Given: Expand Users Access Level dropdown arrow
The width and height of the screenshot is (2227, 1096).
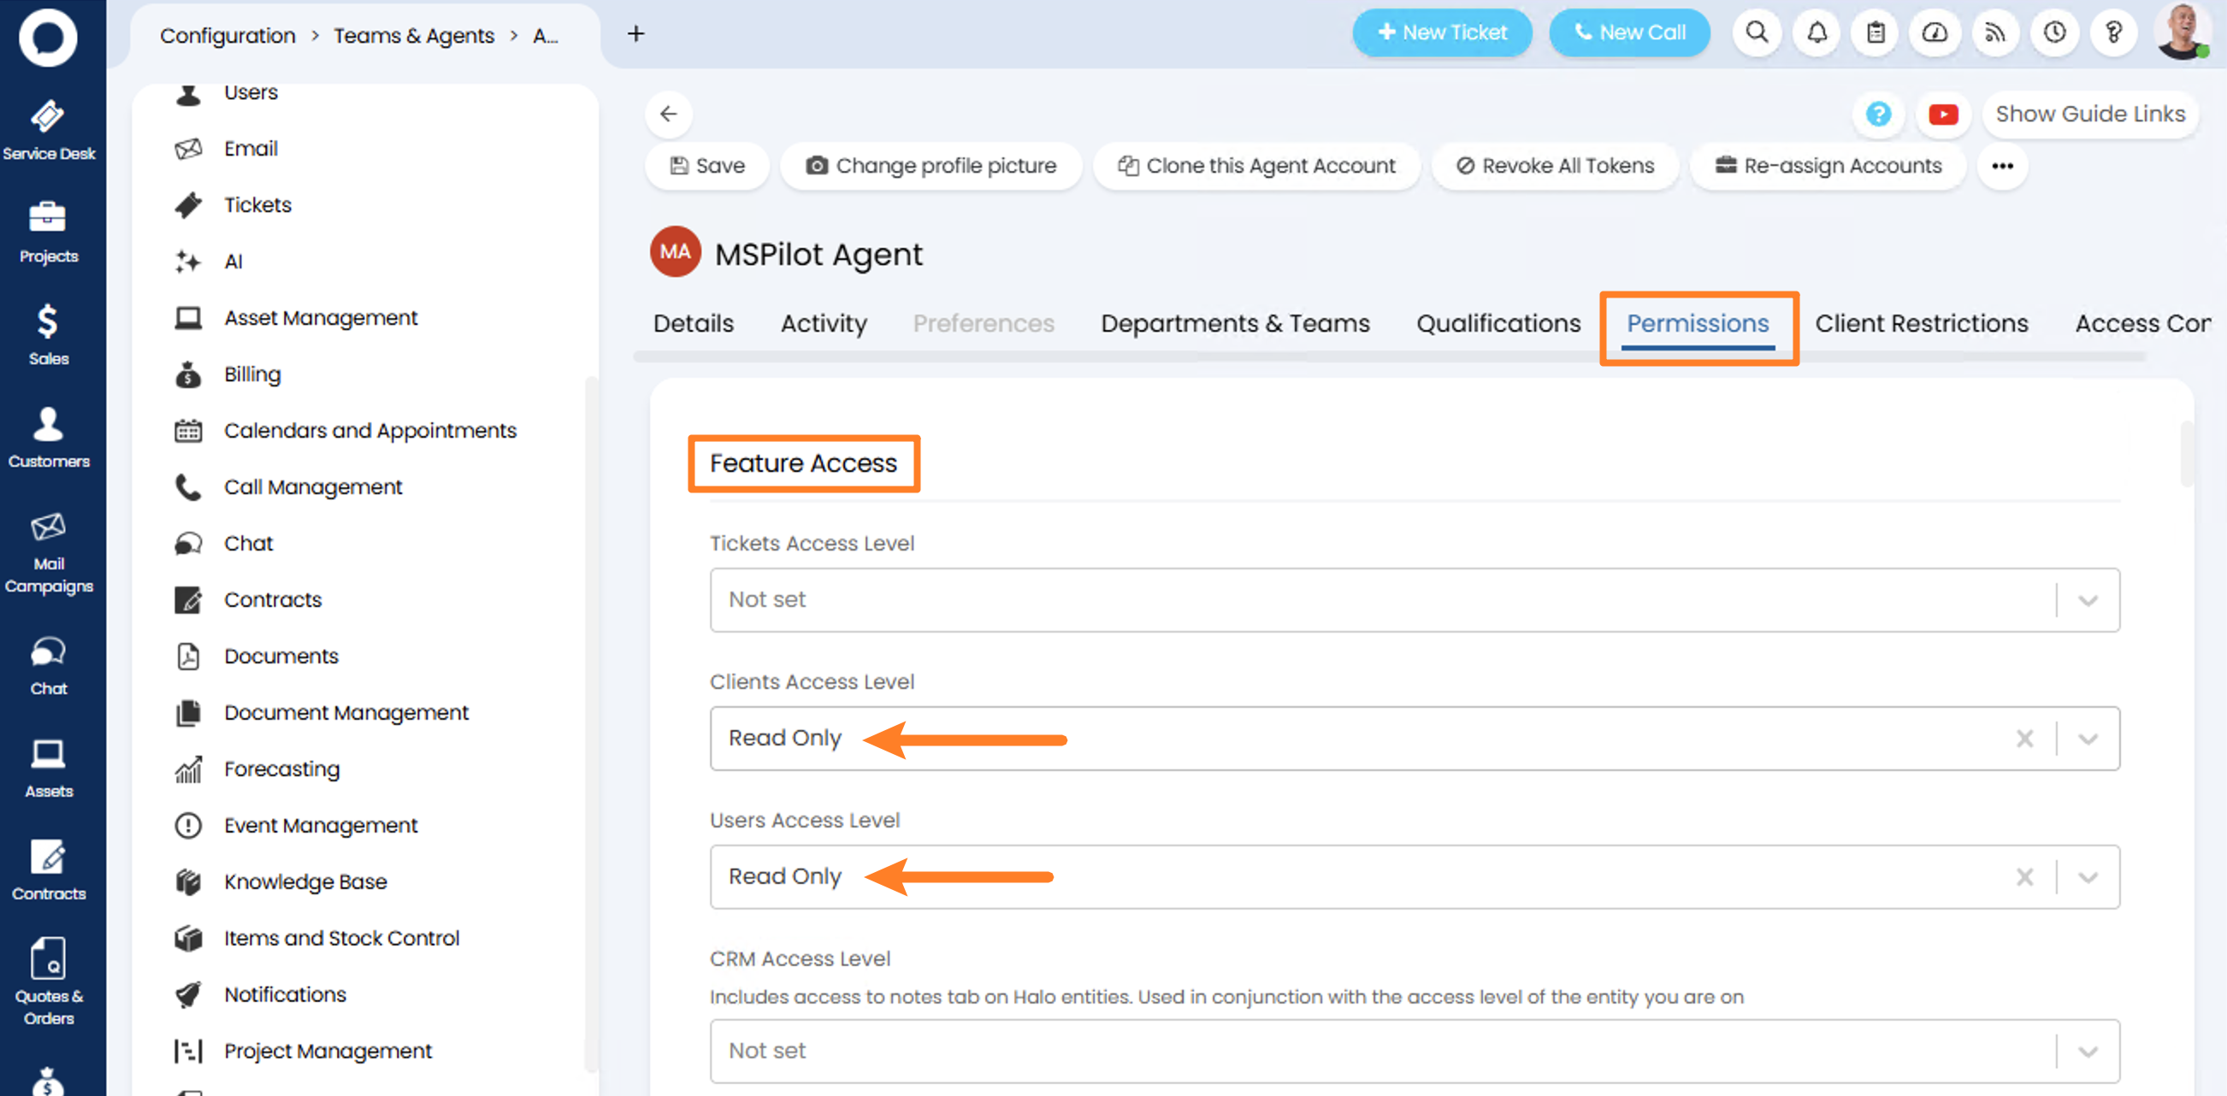Looking at the screenshot, I should (2087, 877).
